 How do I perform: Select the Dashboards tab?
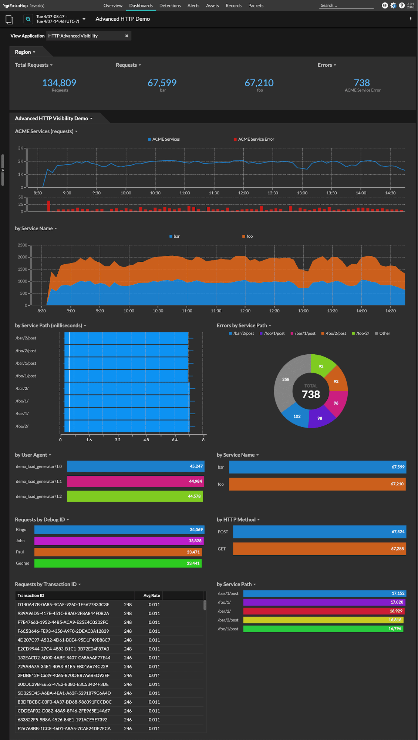click(141, 6)
